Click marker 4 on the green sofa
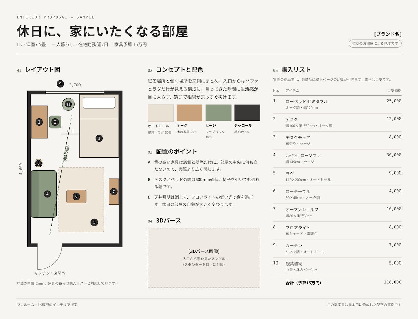The image size is (418, 319). 47,194
